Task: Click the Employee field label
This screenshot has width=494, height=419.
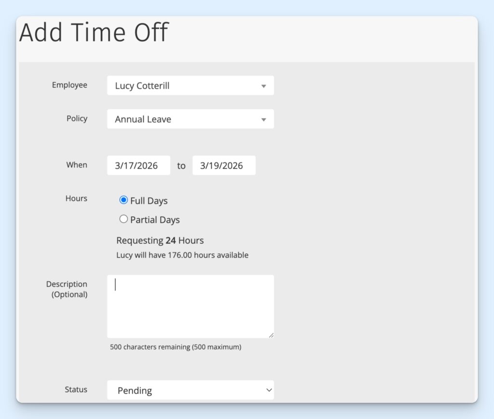Action: tap(69, 85)
